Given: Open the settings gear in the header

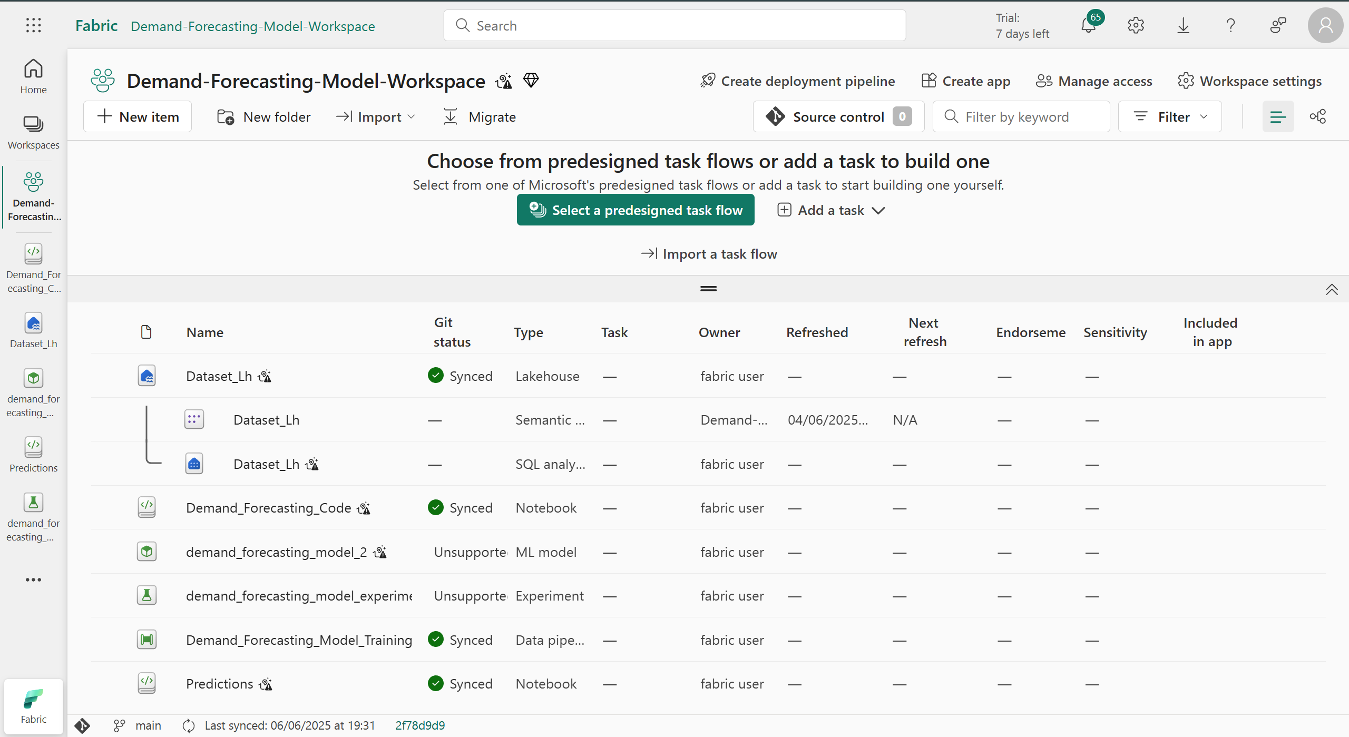Looking at the screenshot, I should pyautogui.click(x=1136, y=25).
